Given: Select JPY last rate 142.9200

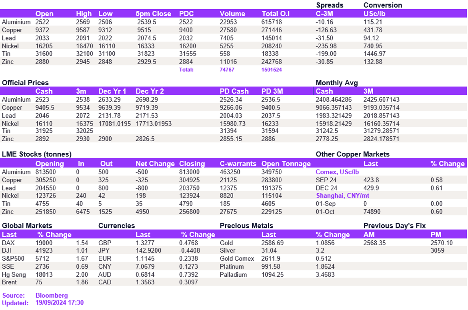Looking at the screenshot, I should tap(147, 251).
